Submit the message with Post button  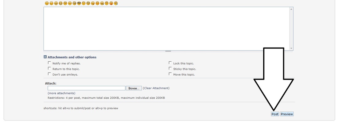coord(275,114)
